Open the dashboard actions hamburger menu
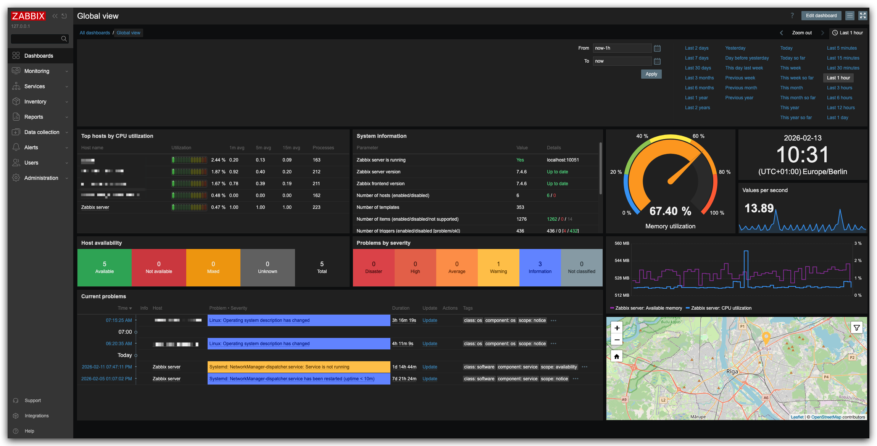877x446 pixels. tap(850, 16)
